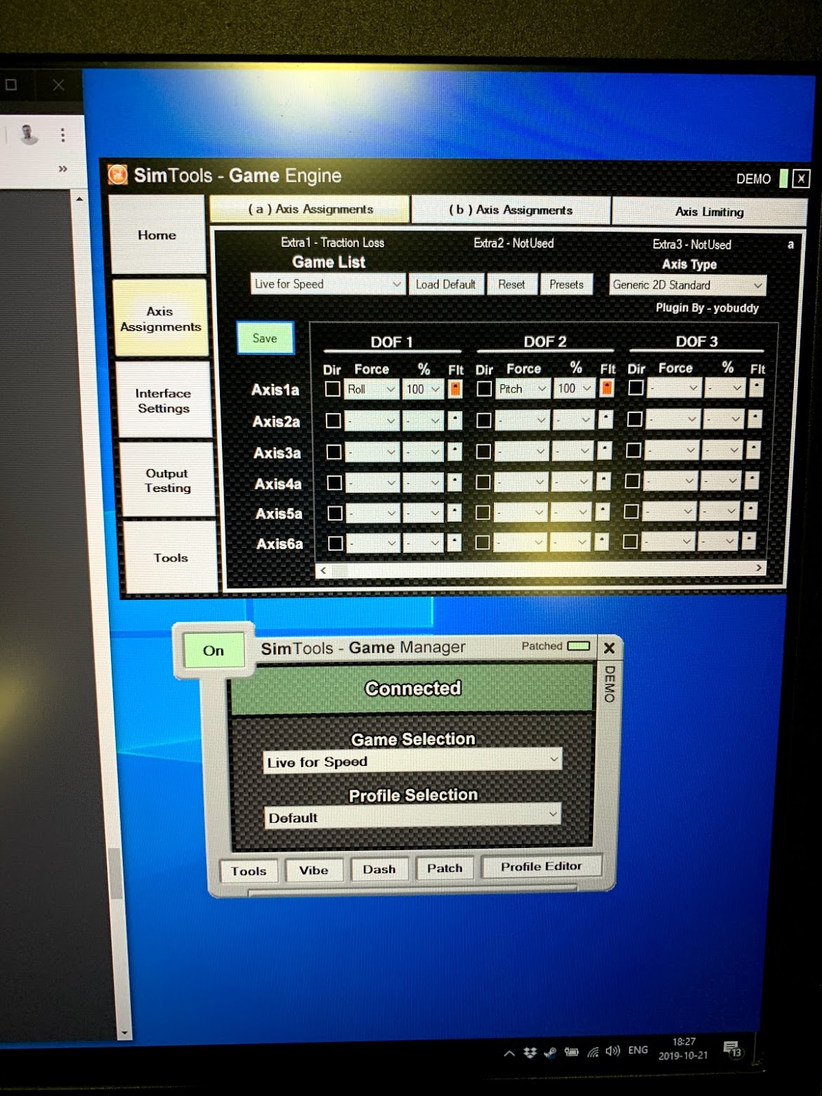Toggle the Dir checkbox for Axis4a DOF 3

coord(632,481)
